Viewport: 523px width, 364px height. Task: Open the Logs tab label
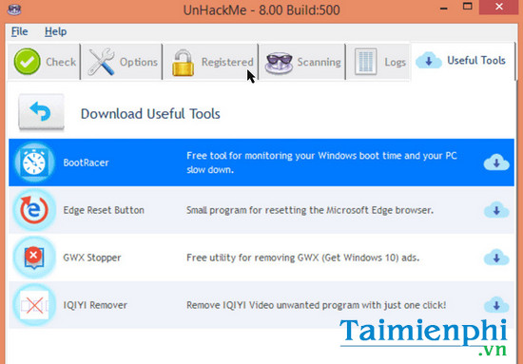coord(395,63)
